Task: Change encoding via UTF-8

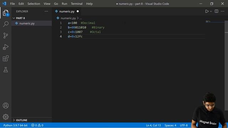Action: [x=184, y=125]
